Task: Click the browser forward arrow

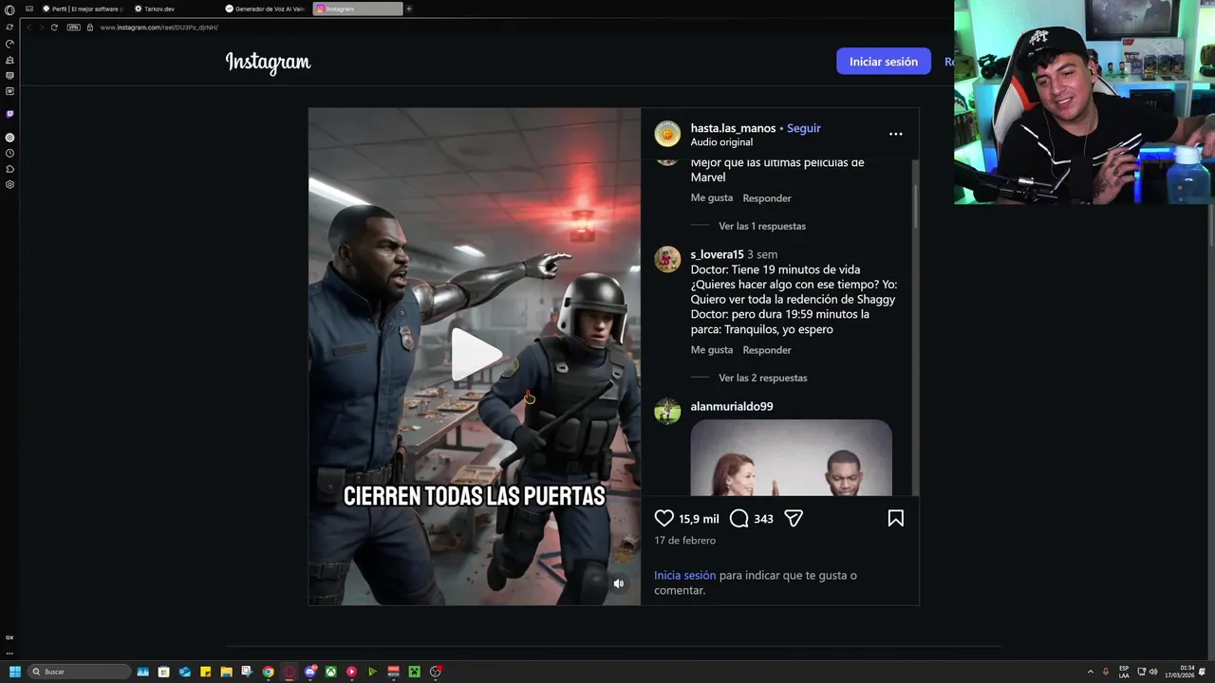Action: (41, 28)
